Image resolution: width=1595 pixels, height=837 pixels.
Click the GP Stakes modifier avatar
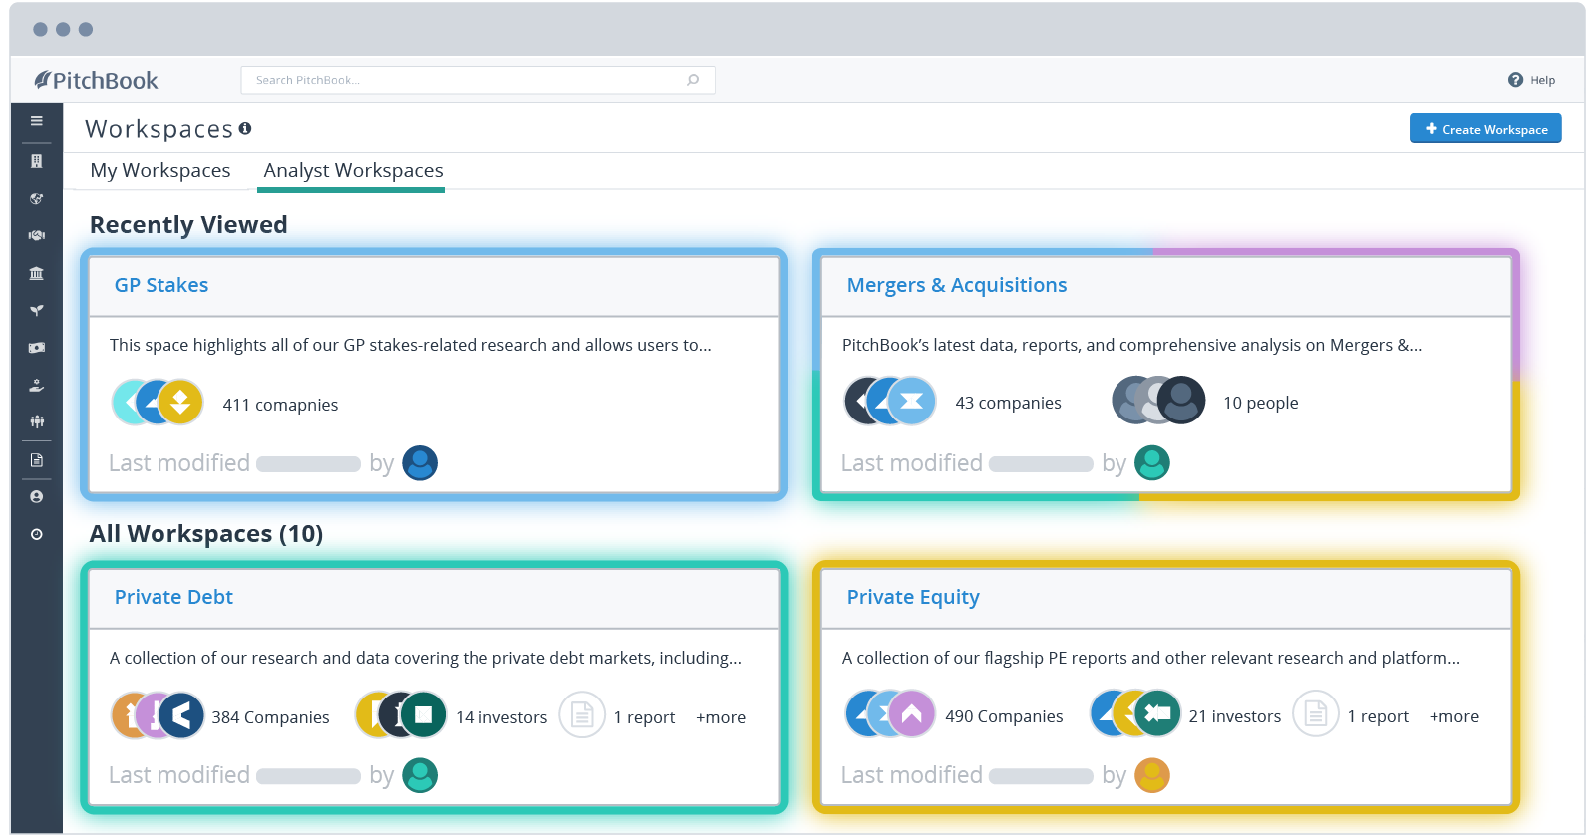coord(420,463)
